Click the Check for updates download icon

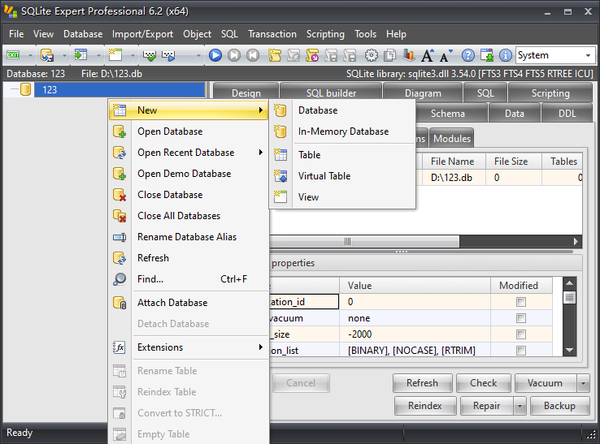pos(487,55)
